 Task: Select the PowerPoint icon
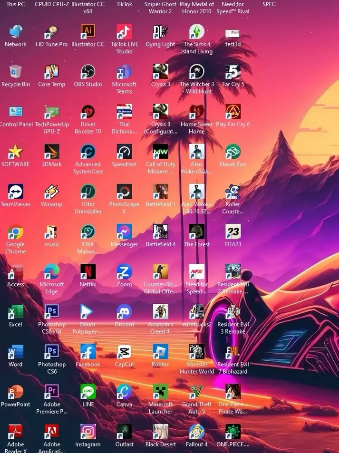point(16,392)
